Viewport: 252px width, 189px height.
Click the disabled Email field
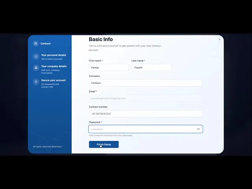point(145,98)
